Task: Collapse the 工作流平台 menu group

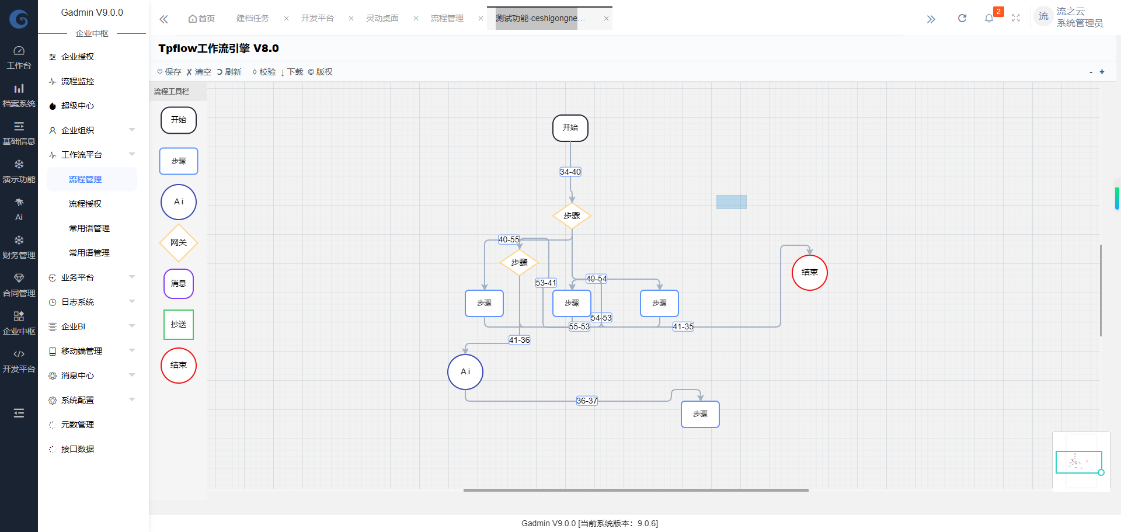Action: click(92, 155)
